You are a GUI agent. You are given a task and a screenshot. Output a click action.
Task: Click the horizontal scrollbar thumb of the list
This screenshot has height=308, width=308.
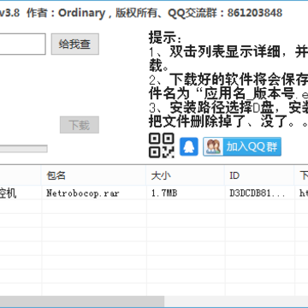coord(82,301)
